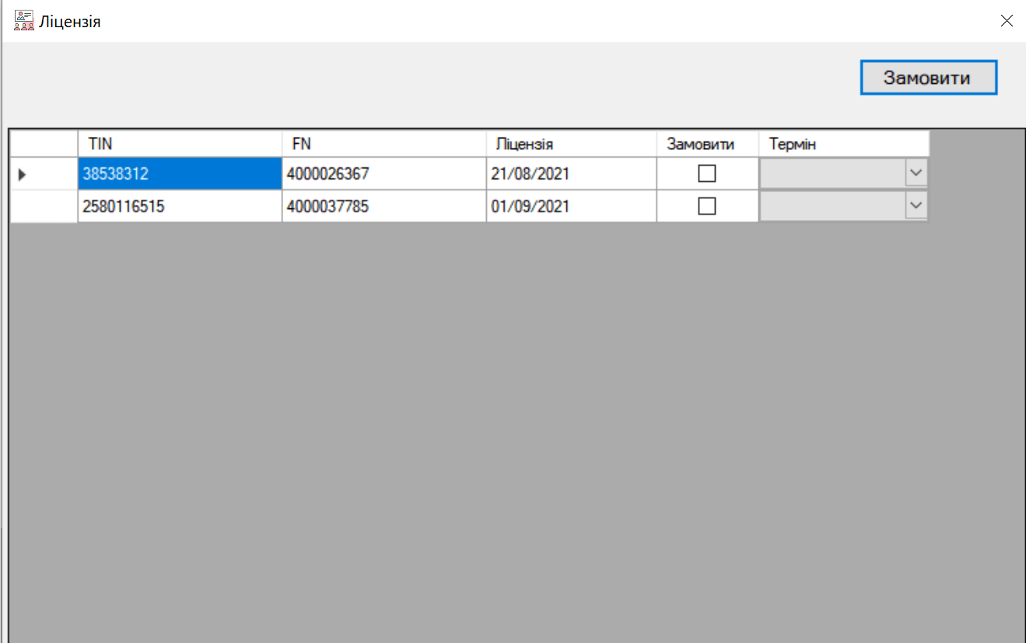Expand Термін dropdown in first row
This screenshot has width=1026, height=643.
pyautogui.click(x=916, y=174)
